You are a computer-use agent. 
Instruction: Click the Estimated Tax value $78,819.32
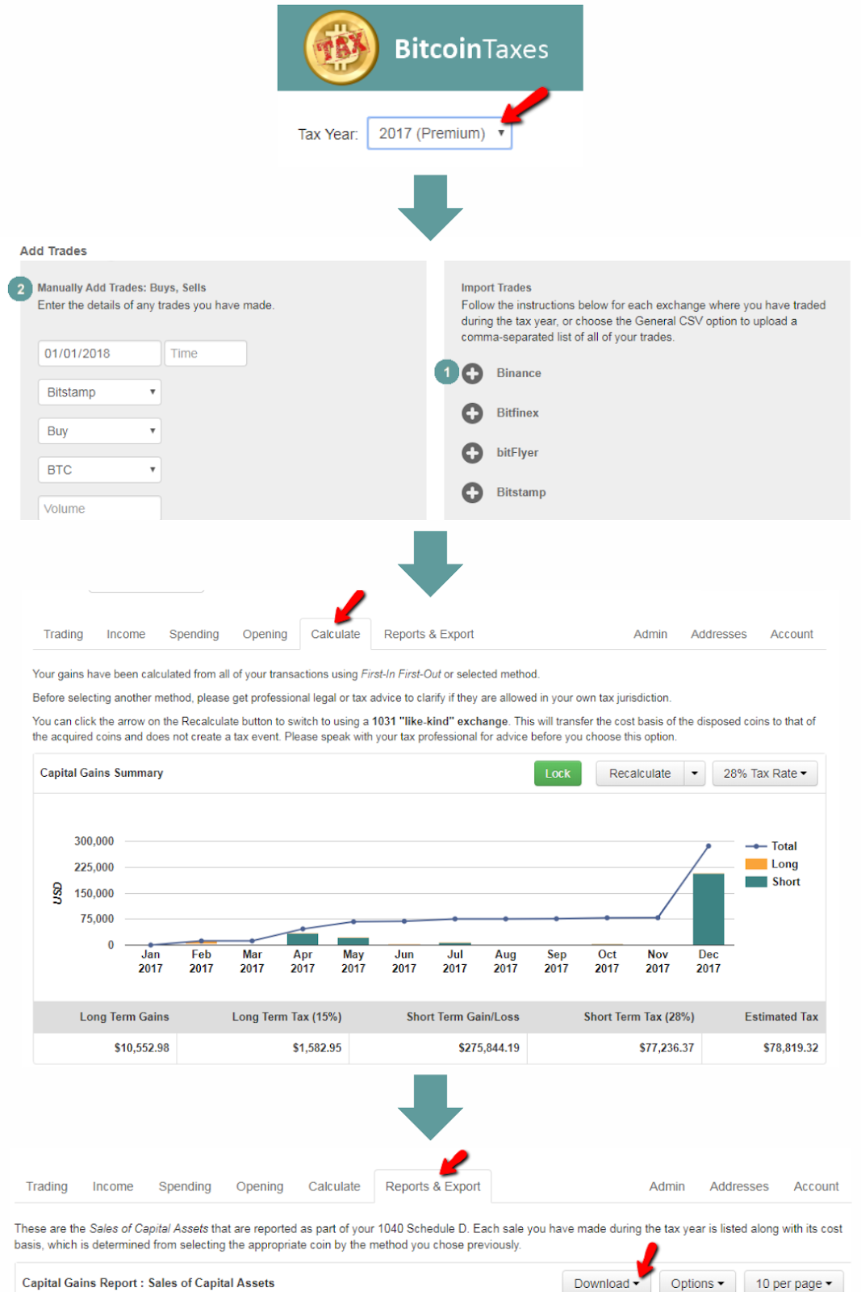pos(791,1048)
